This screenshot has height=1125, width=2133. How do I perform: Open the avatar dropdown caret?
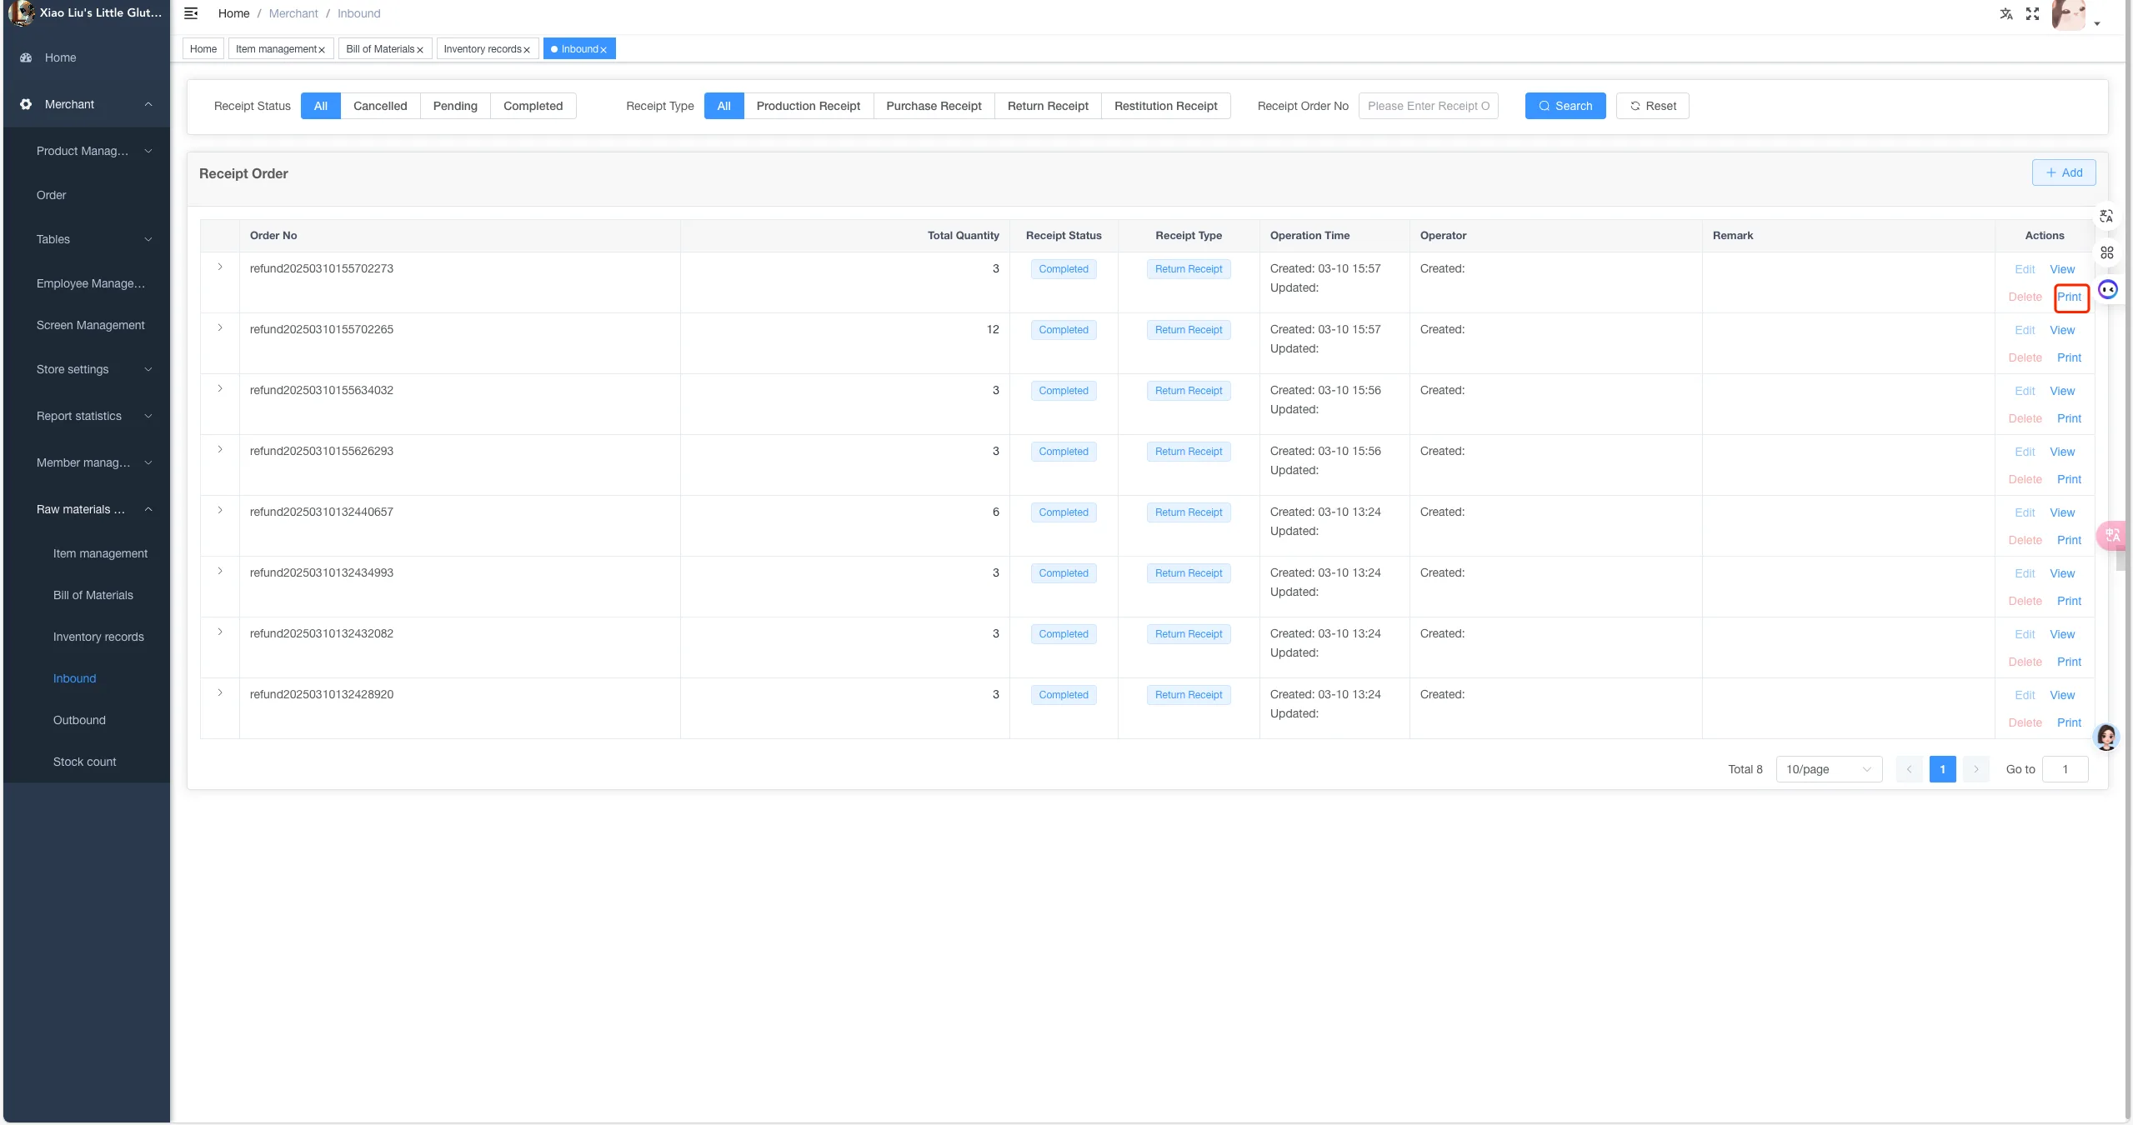[x=2097, y=24]
